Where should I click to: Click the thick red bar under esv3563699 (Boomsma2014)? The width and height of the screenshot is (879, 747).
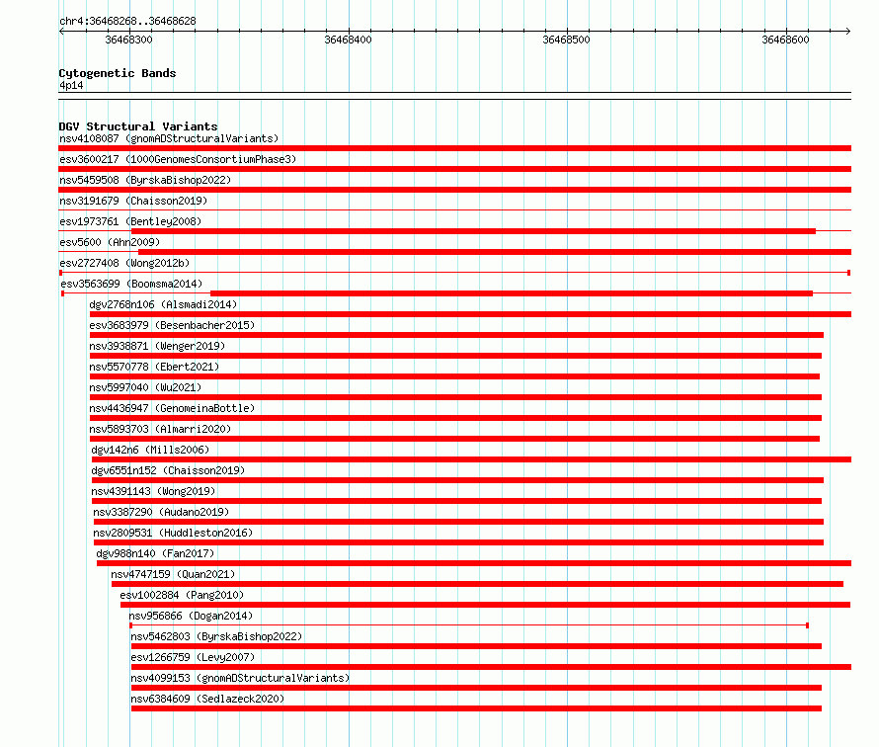pyautogui.click(x=512, y=293)
